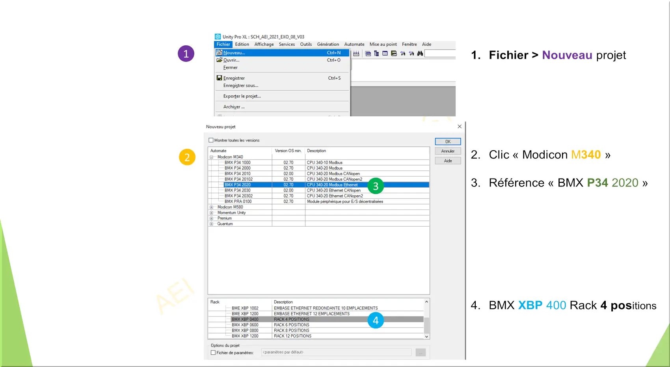The height and width of the screenshot is (367, 670).
Task: Click the second search-arrow toolbar icon
Action: tap(411, 54)
